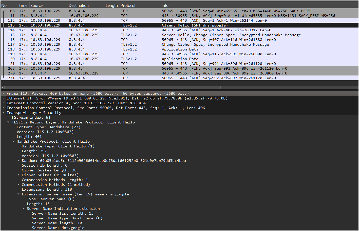Collapse the Extension: server_name node

pyautogui.click(x=18, y=194)
